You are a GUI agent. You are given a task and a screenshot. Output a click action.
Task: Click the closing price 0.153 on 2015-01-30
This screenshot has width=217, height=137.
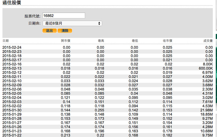(167, 110)
